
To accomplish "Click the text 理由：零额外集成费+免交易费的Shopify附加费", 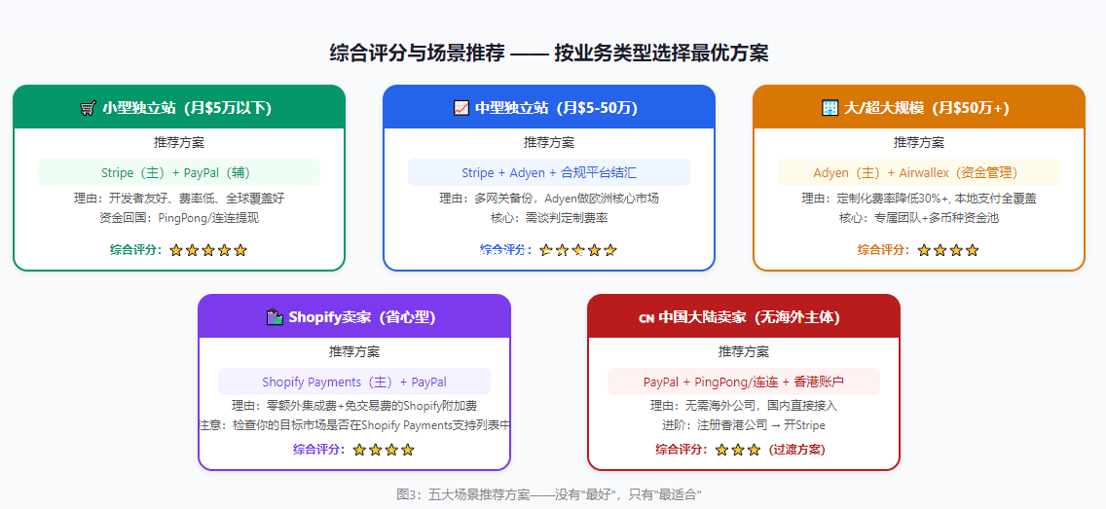I will pyautogui.click(x=354, y=406).
